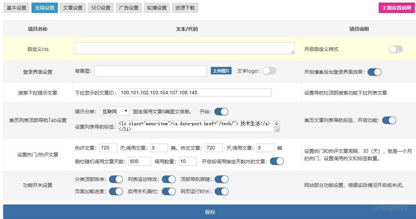416x219 pixels.
Task: Open the 轮播设置 tab
Action: pyautogui.click(x=156, y=8)
